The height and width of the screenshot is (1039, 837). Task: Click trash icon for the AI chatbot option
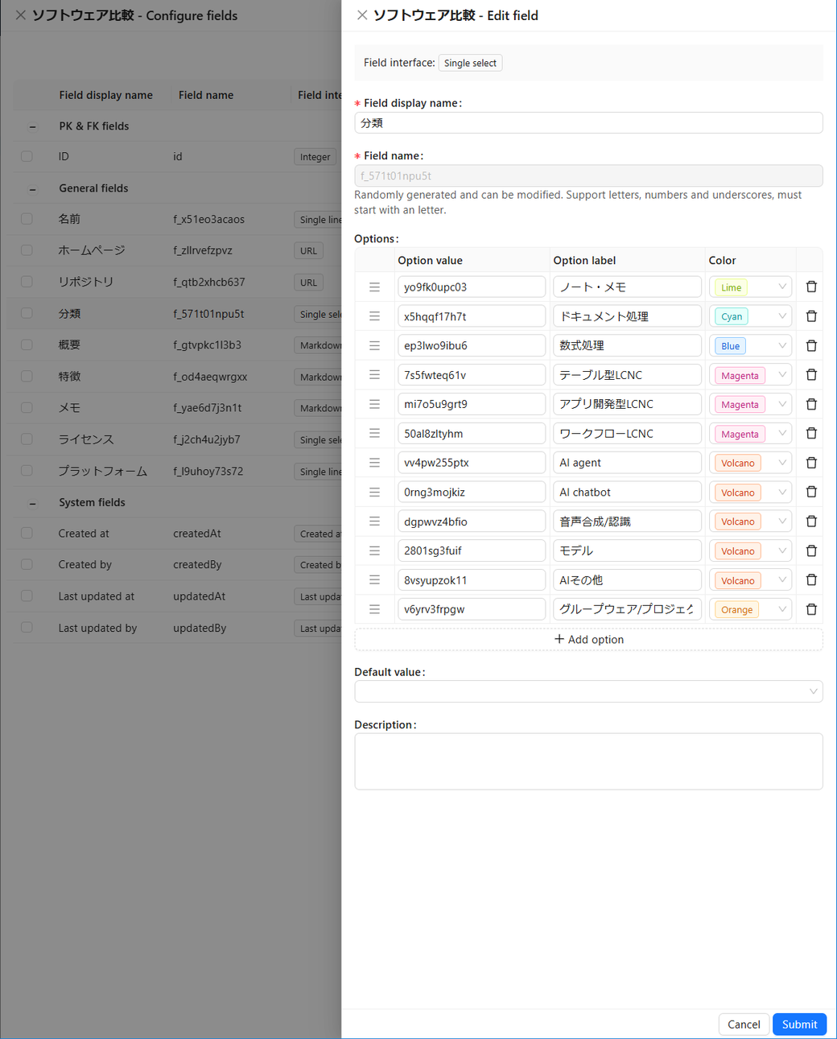pyautogui.click(x=811, y=492)
